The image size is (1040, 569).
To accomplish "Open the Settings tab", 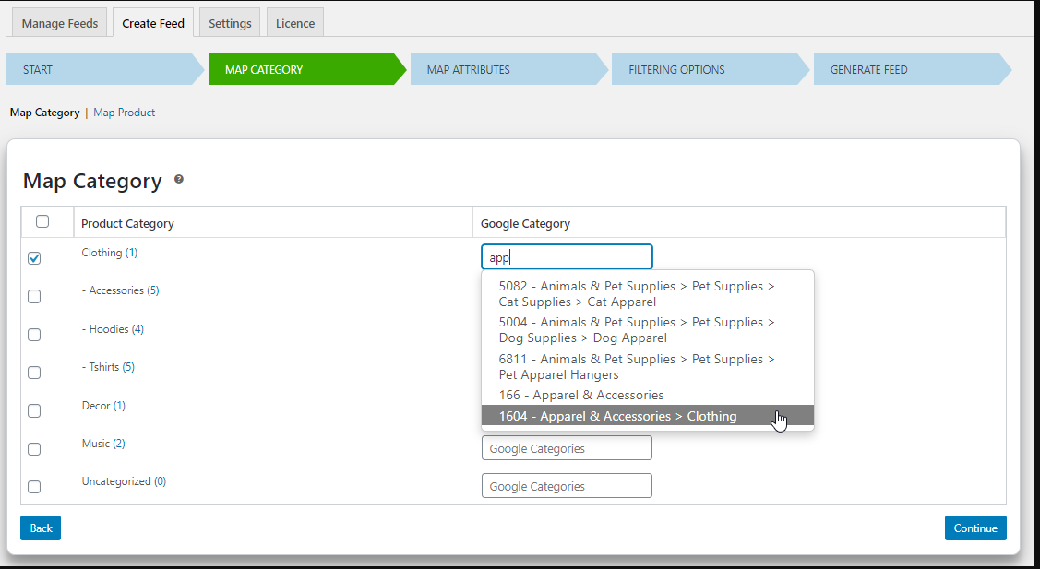I will point(230,23).
